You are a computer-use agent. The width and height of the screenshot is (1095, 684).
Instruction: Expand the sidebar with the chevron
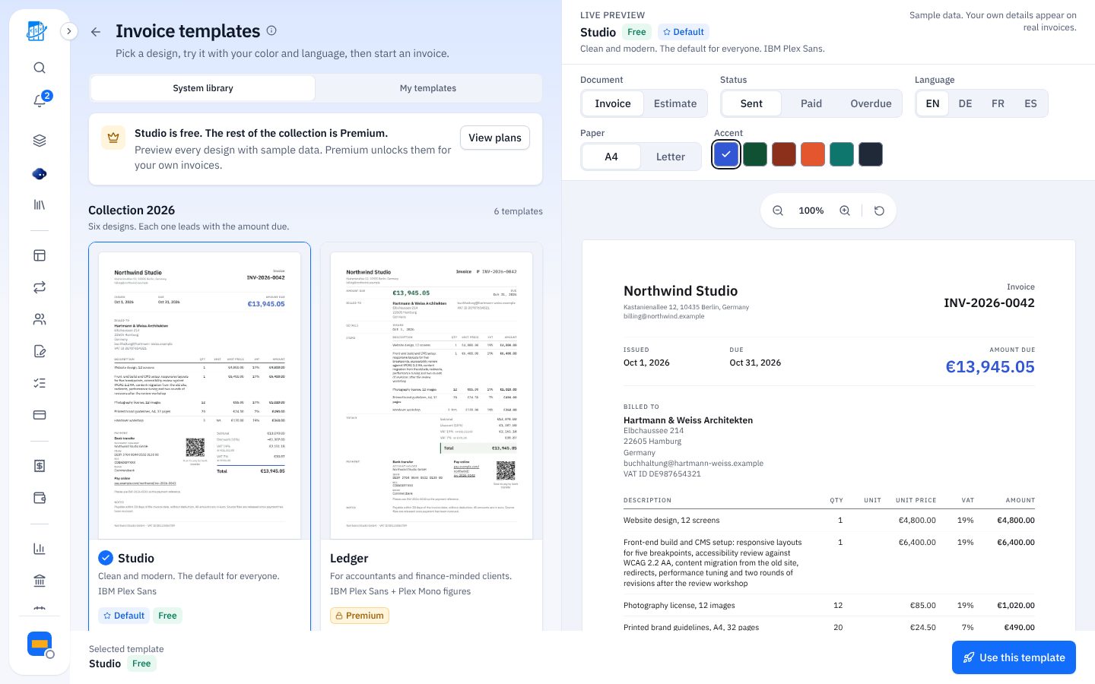68,31
